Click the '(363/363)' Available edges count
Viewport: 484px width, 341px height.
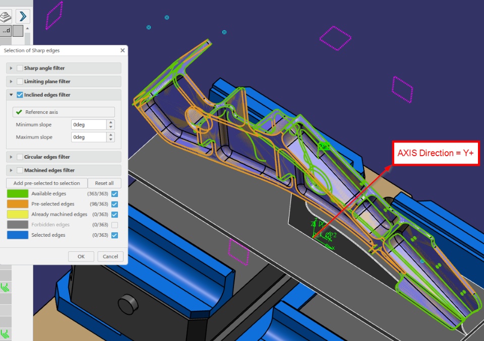pos(97,193)
